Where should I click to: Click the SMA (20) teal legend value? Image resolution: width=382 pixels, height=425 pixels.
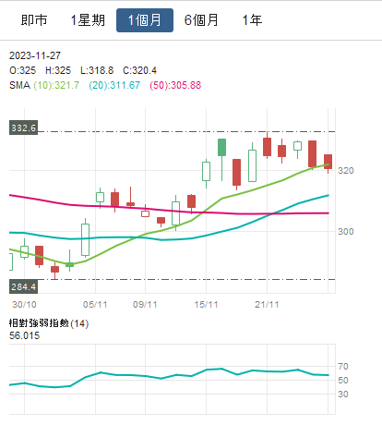(114, 85)
